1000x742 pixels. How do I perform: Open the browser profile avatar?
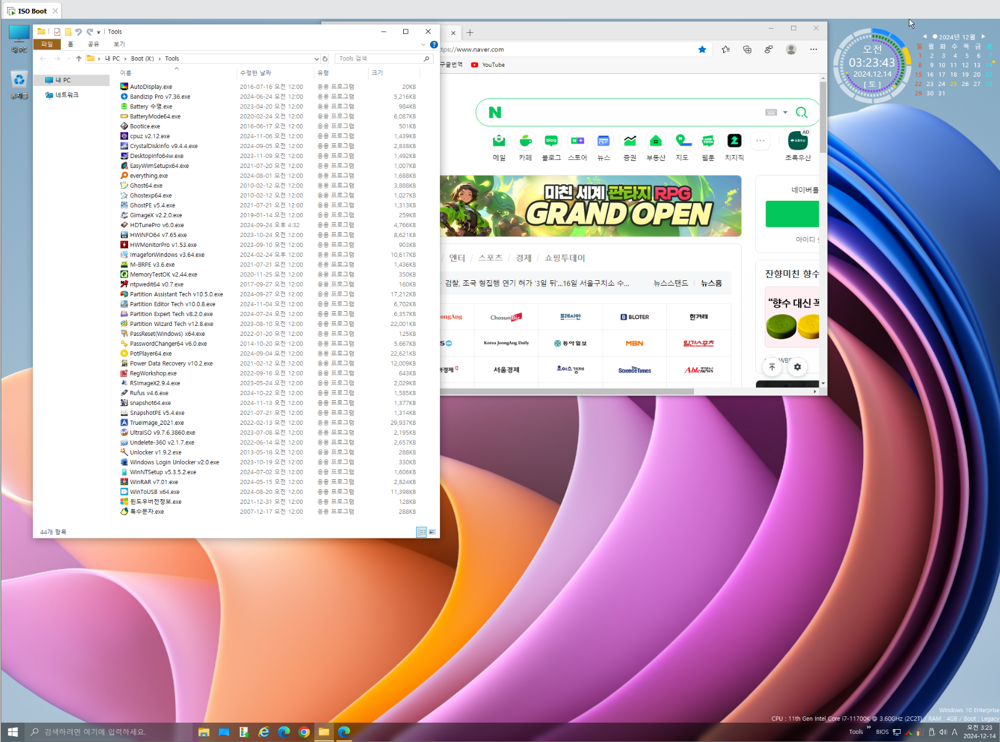791,49
